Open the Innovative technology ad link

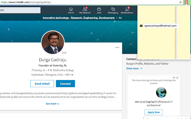(79, 18)
